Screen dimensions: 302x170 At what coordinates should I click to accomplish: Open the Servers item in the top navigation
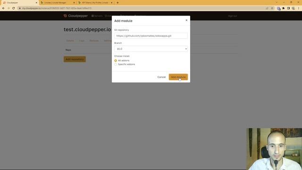point(97,16)
